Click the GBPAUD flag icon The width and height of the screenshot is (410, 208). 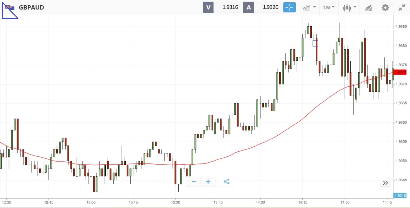pyautogui.click(x=10, y=7)
